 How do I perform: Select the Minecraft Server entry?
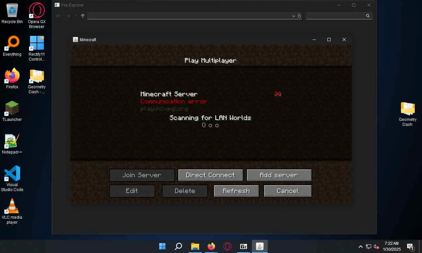pyautogui.click(x=210, y=101)
